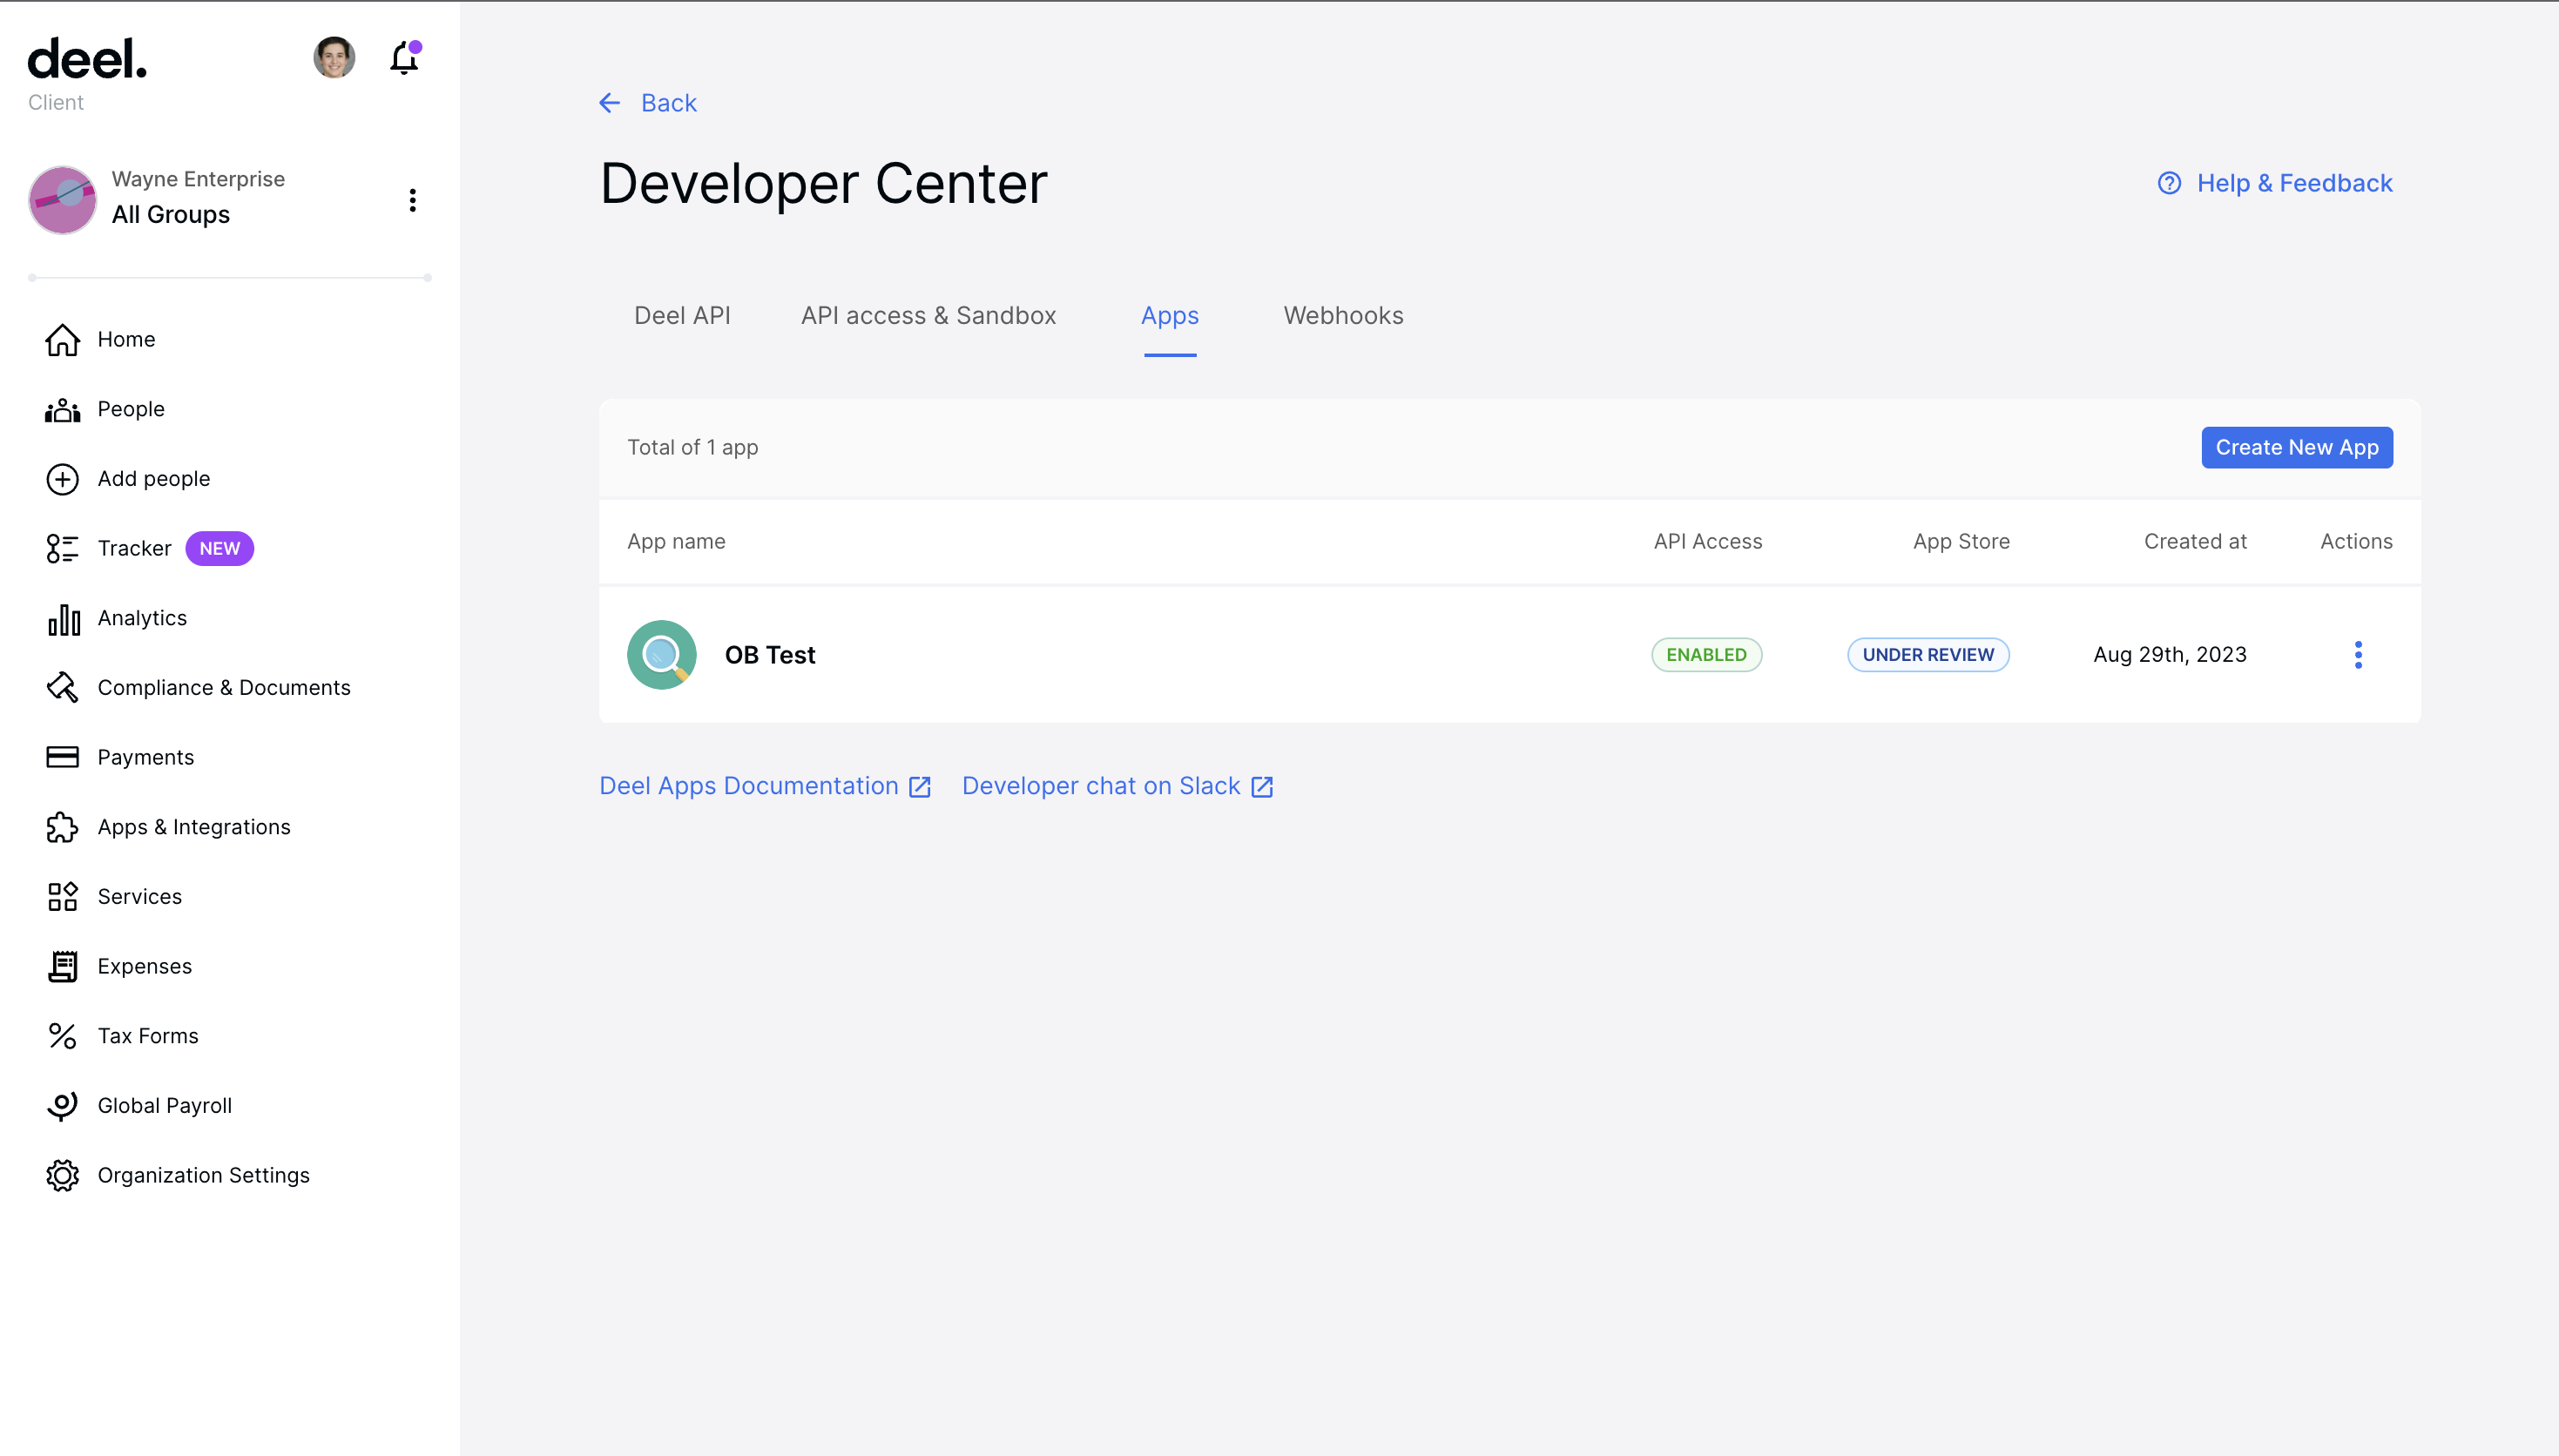Select Add people label
This screenshot has height=1456, width=2559.
(154, 479)
